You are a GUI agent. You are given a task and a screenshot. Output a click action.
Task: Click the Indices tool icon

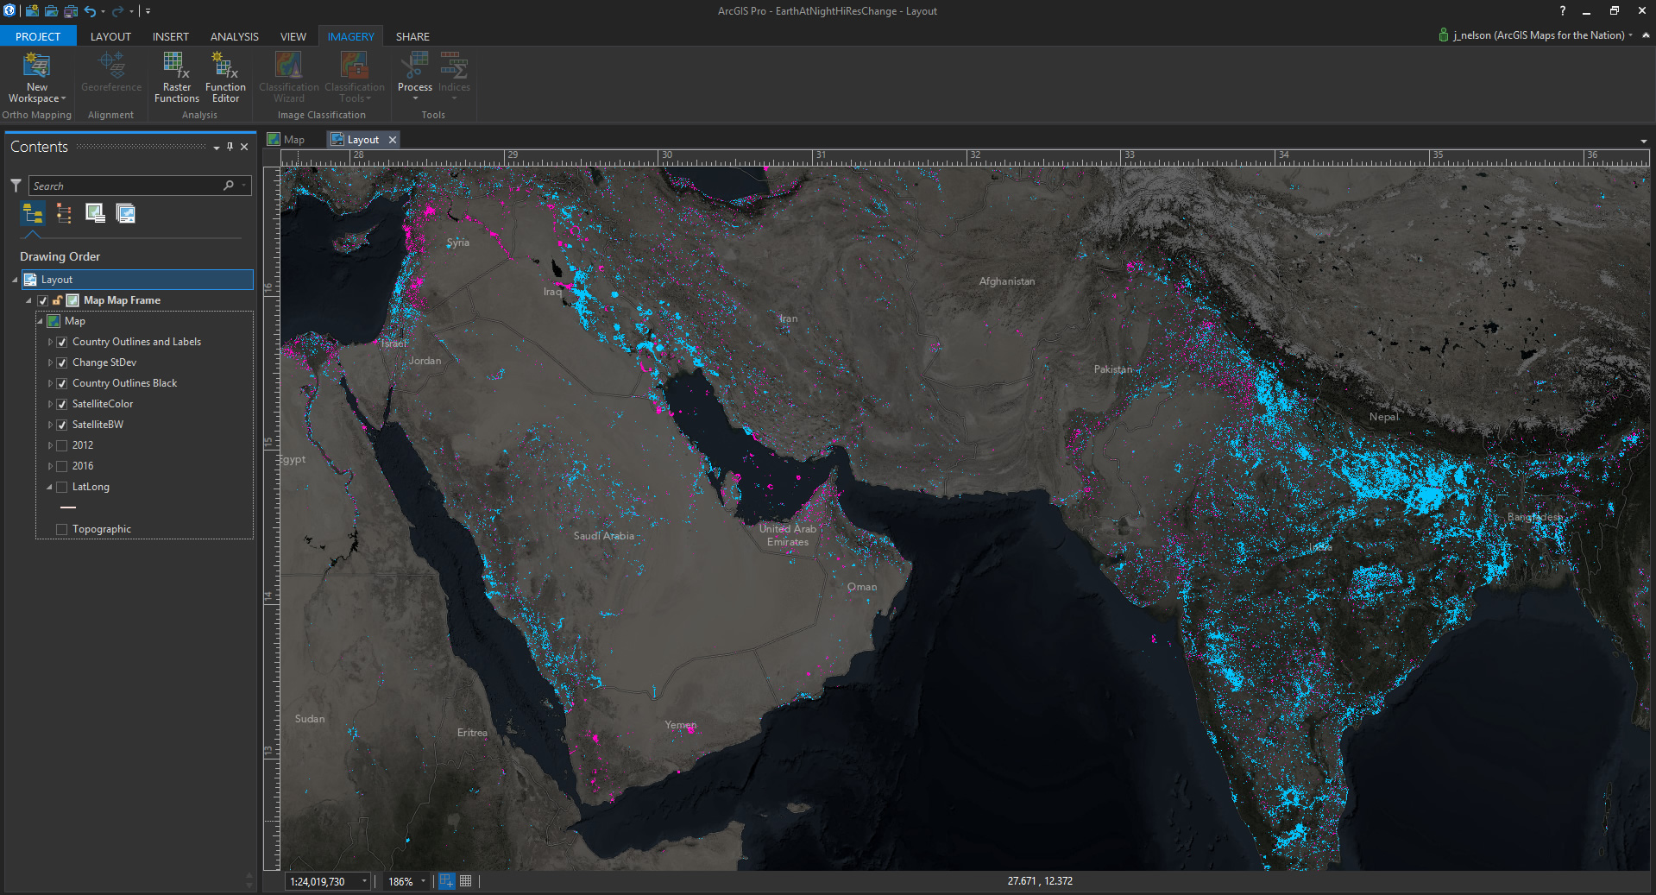coord(454,66)
